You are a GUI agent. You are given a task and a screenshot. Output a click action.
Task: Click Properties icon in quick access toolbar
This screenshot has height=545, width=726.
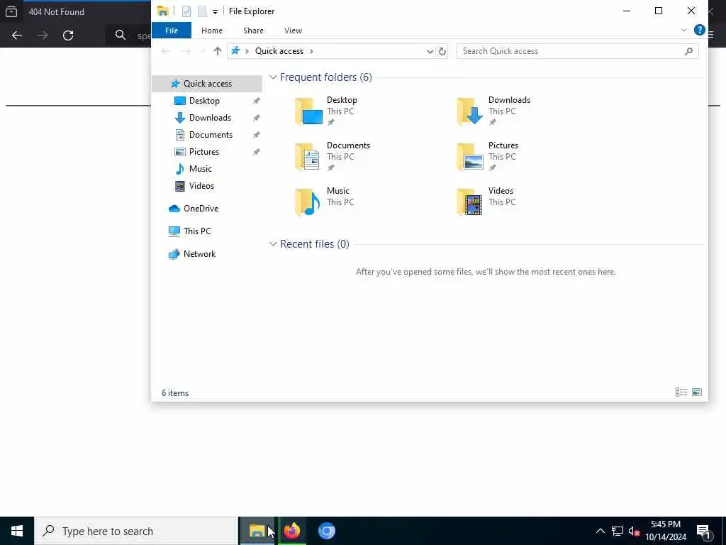186,11
